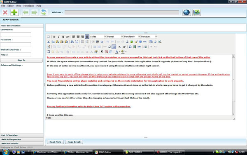Open the Styles dropdown

pos(98,37)
